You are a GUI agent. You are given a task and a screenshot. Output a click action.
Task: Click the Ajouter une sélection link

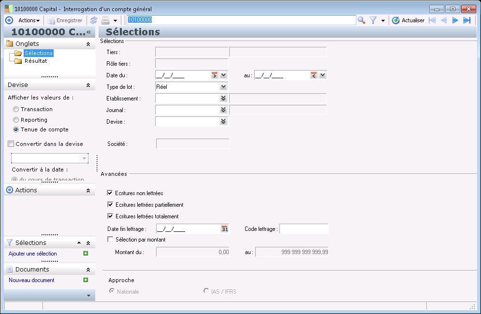32,254
